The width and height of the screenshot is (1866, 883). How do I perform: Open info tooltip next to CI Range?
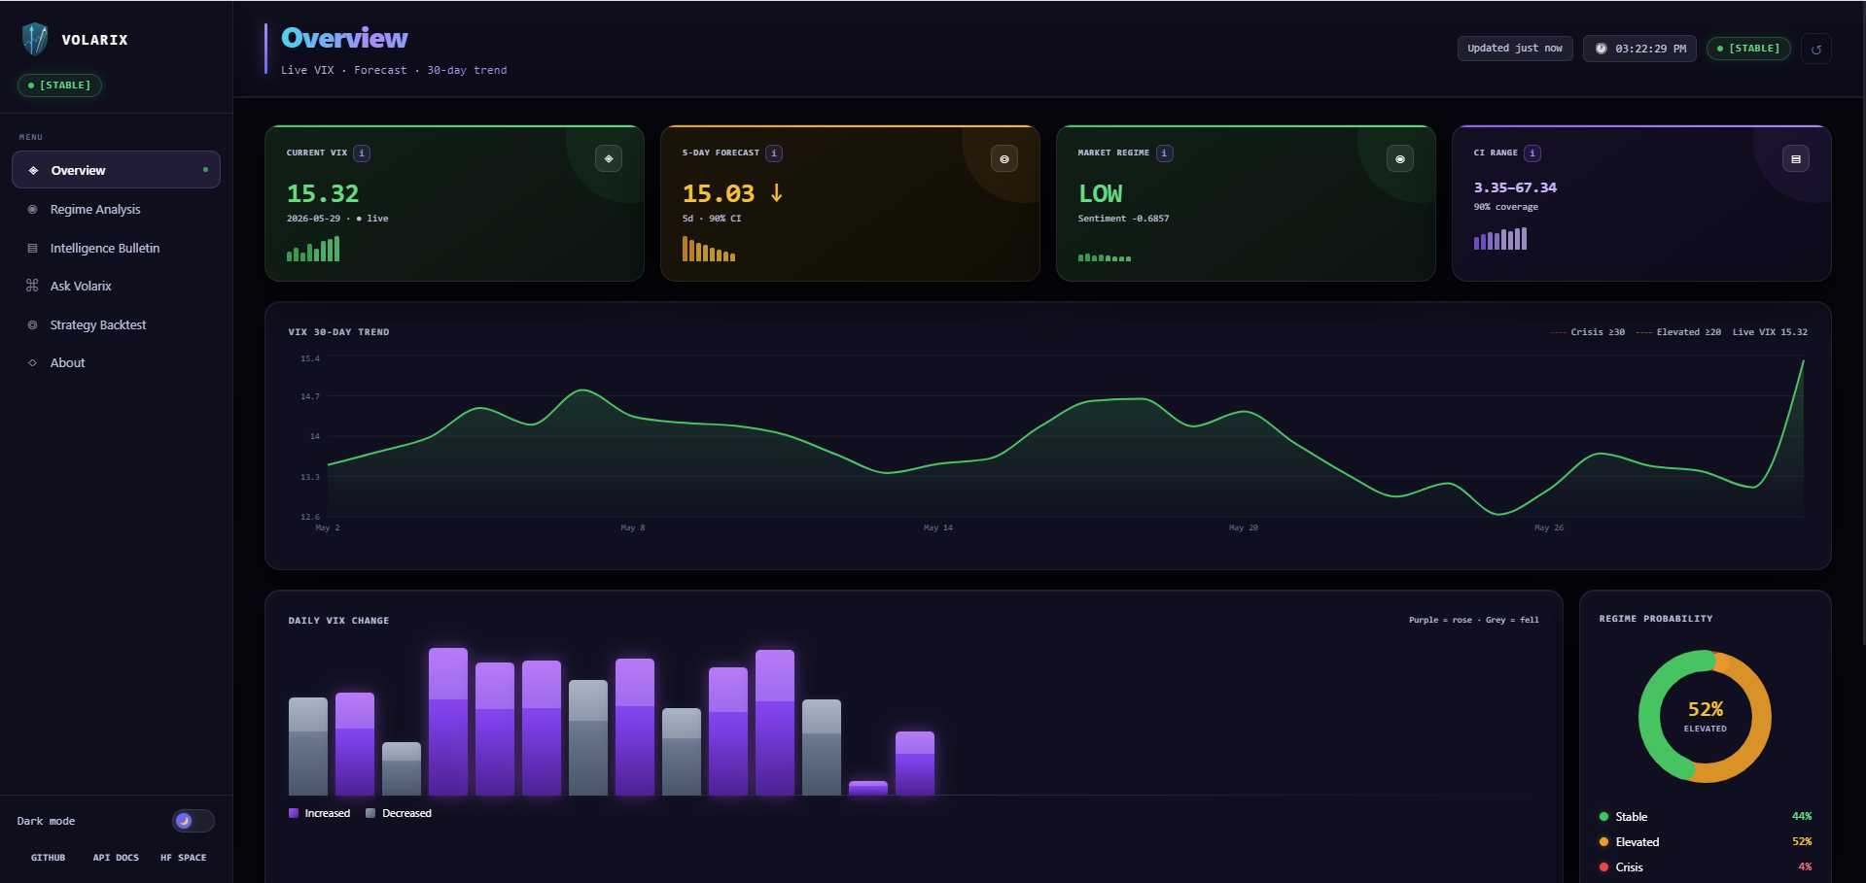(x=1532, y=153)
